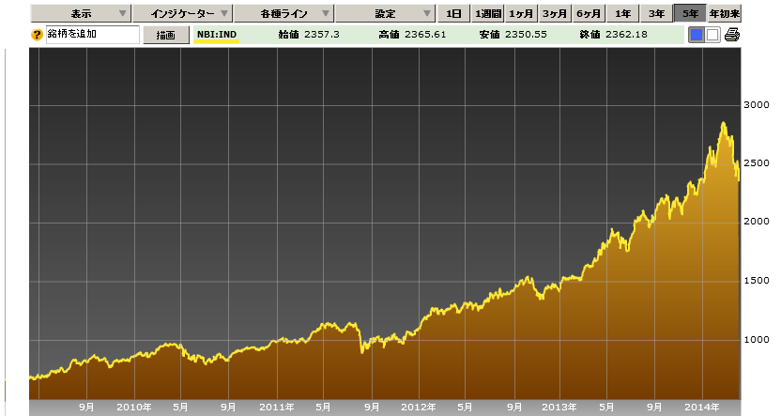Click the 安値 2350.55 low value
This screenshot has height=416, width=781.
point(513,35)
